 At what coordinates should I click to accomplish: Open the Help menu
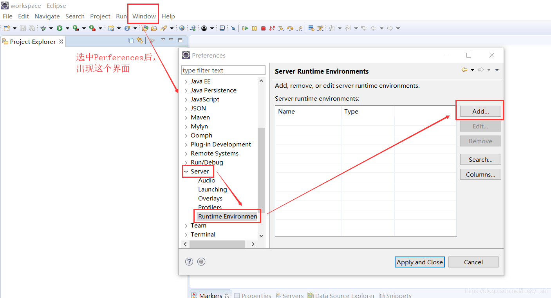[x=168, y=16]
